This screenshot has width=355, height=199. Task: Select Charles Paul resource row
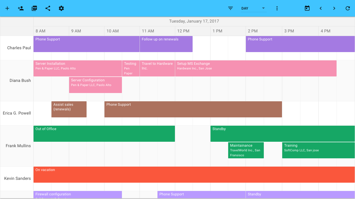coord(17,48)
